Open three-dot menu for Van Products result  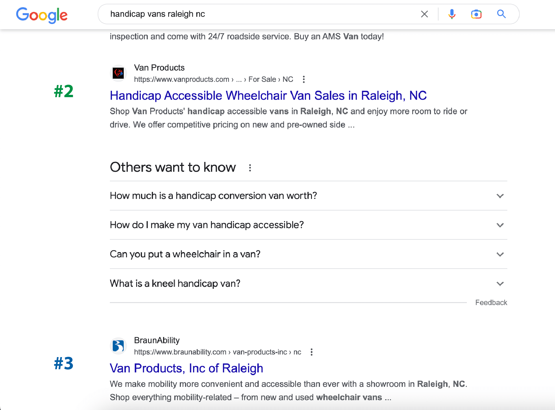304,80
